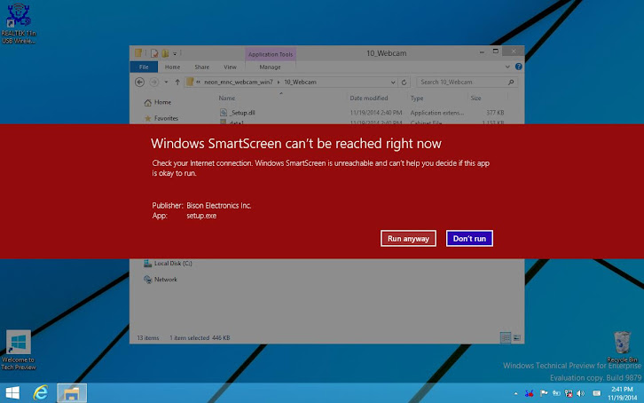This screenshot has width=644, height=403.
Task: Refresh the 10_Webcam folder view
Action: pyautogui.click(x=404, y=83)
